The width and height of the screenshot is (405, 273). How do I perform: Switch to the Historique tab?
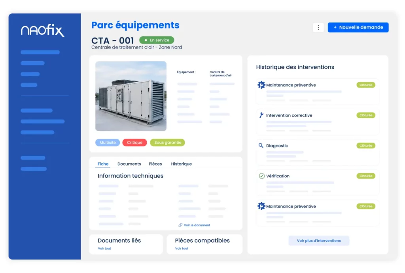(181, 164)
